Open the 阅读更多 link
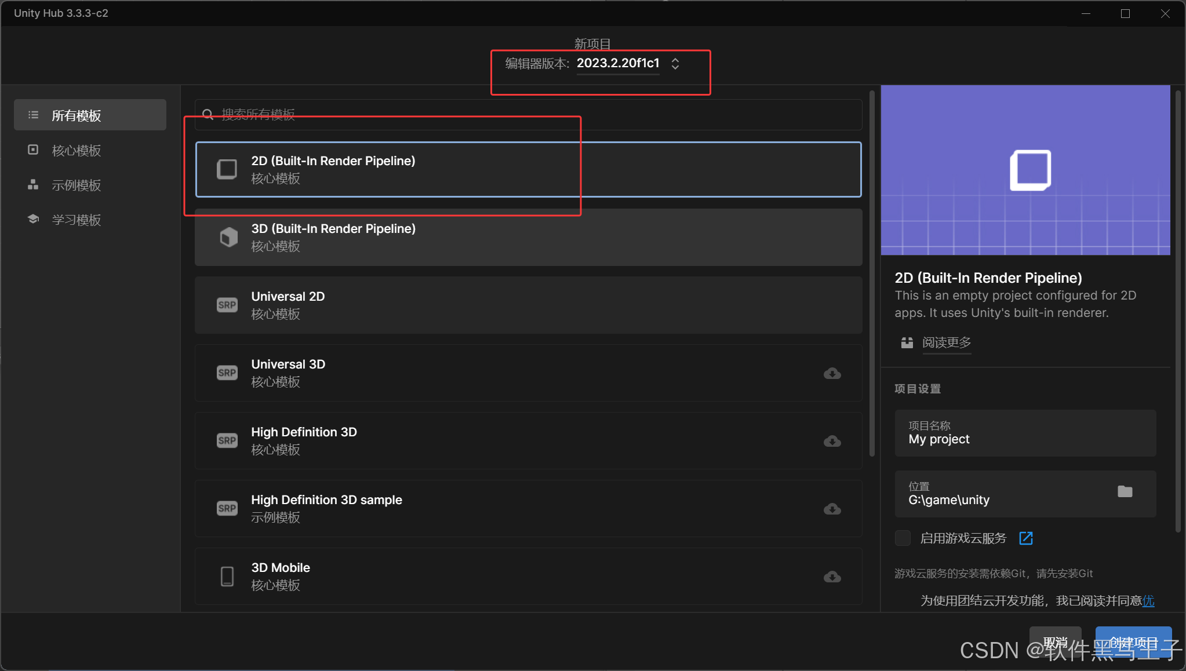The image size is (1186, 671). (946, 342)
